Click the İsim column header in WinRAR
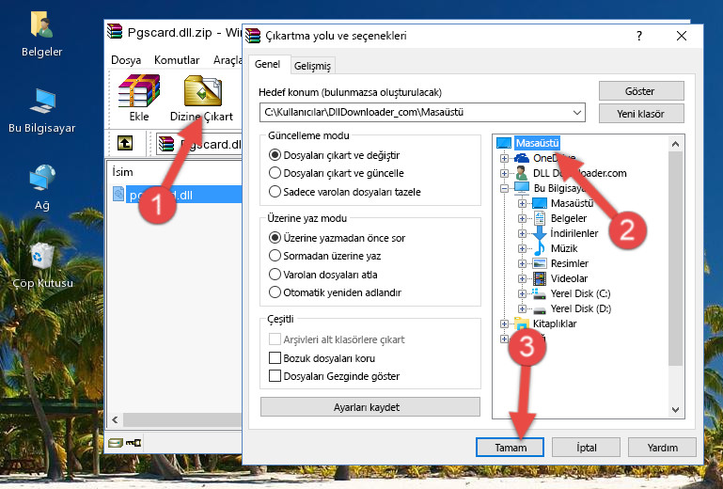The height and width of the screenshot is (489, 723). point(122,172)
